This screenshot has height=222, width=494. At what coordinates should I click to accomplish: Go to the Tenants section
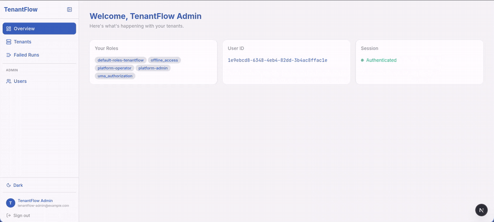[40, 42]
